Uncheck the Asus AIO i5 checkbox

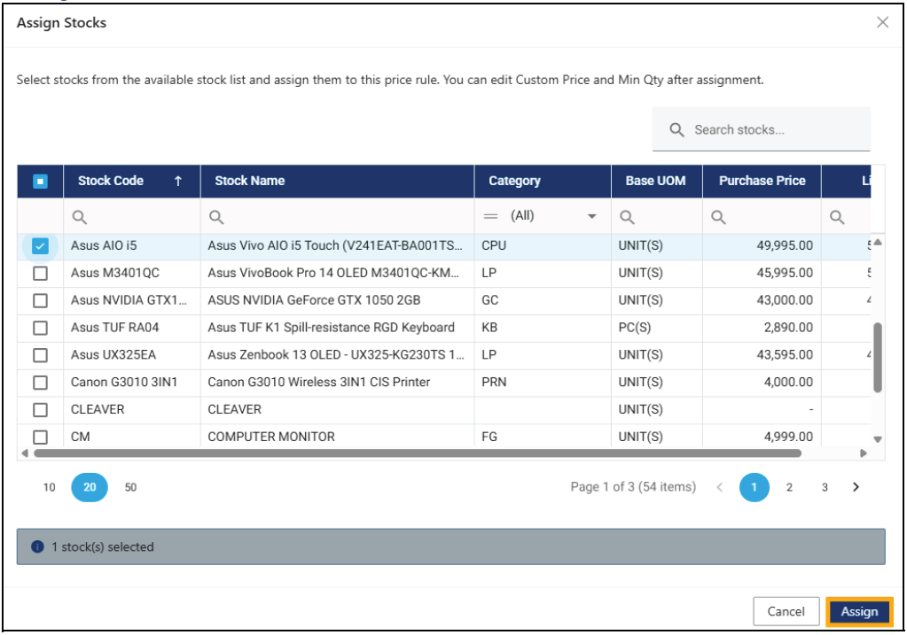(x=40, y=246)
